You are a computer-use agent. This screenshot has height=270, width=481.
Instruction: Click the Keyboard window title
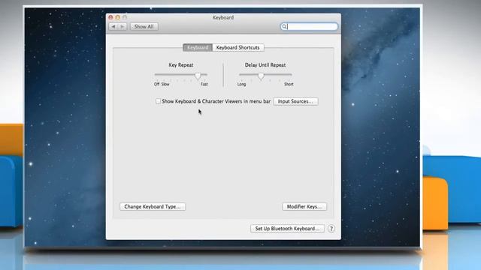click(x=223, y=17)
